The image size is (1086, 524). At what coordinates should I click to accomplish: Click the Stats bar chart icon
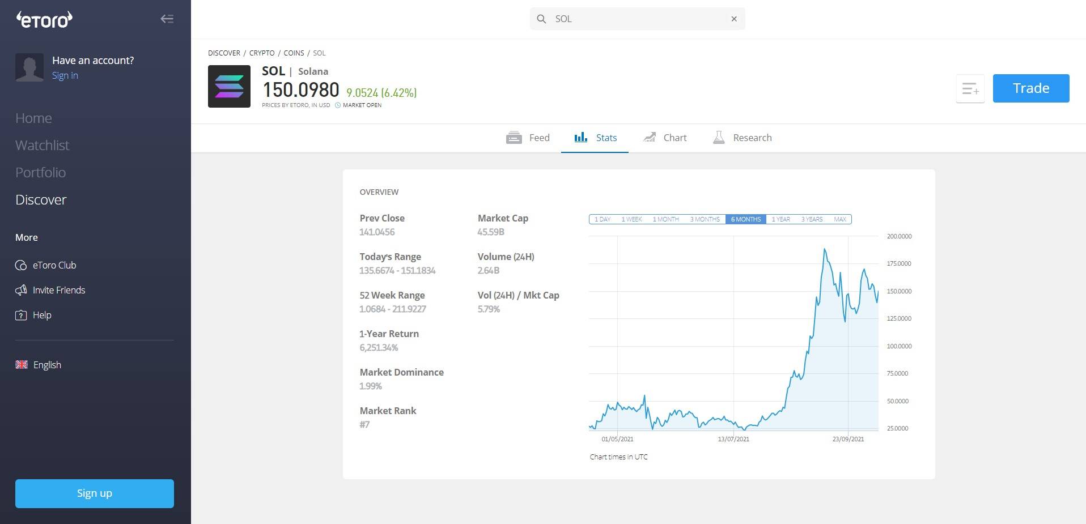click(x=581, y=137)
